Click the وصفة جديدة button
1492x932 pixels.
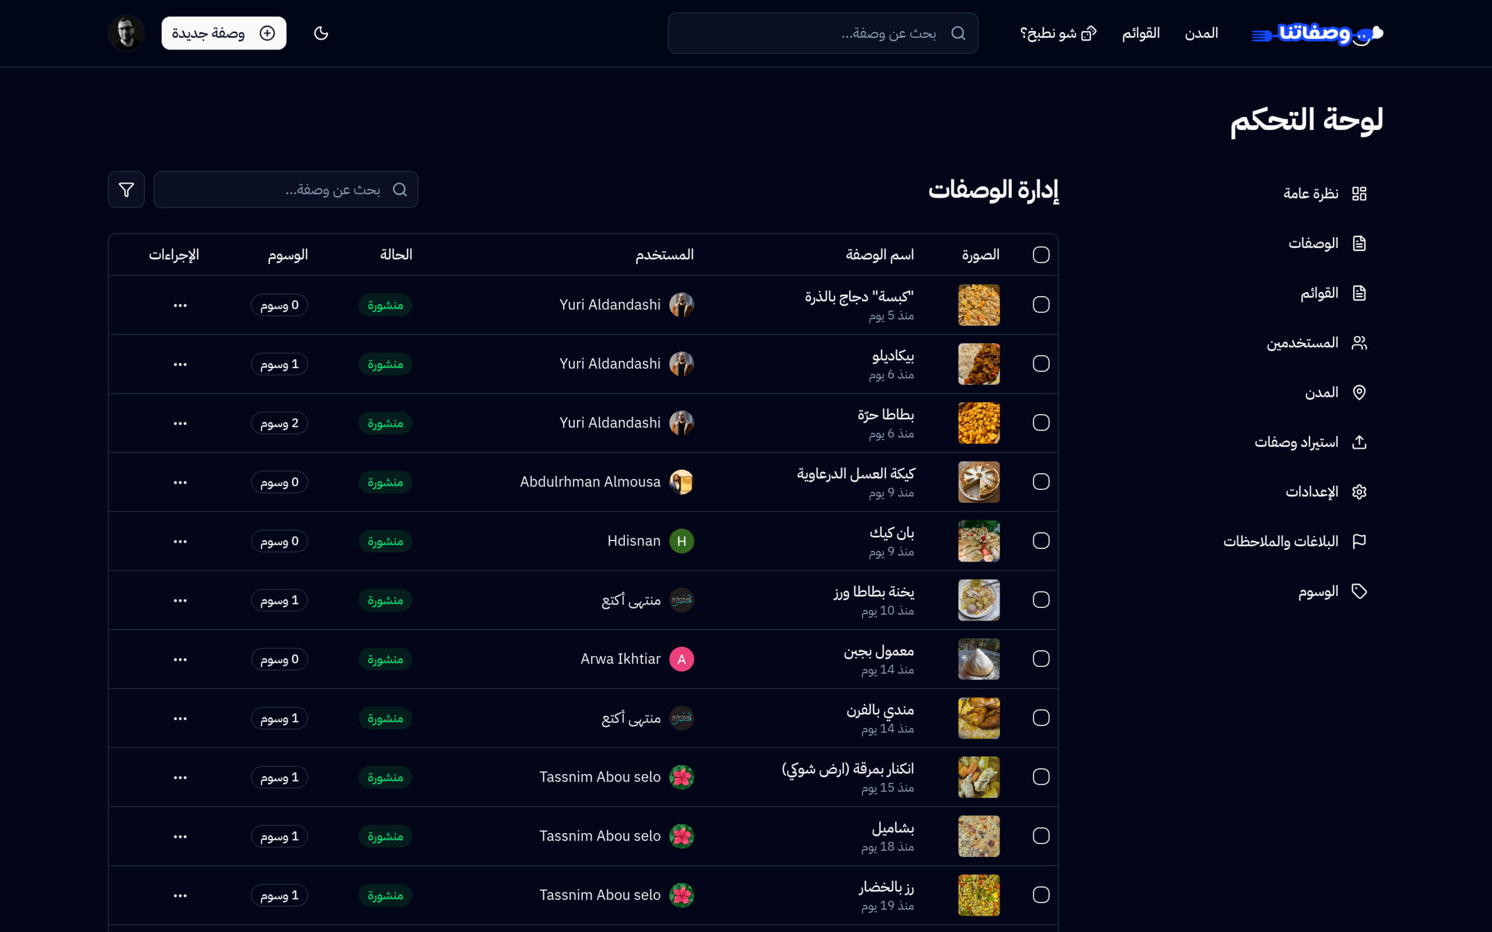[224, 33]
